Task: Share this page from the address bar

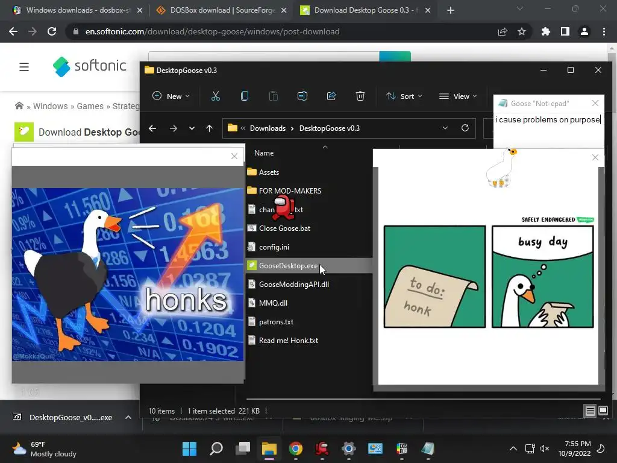Action: point(503,31)
